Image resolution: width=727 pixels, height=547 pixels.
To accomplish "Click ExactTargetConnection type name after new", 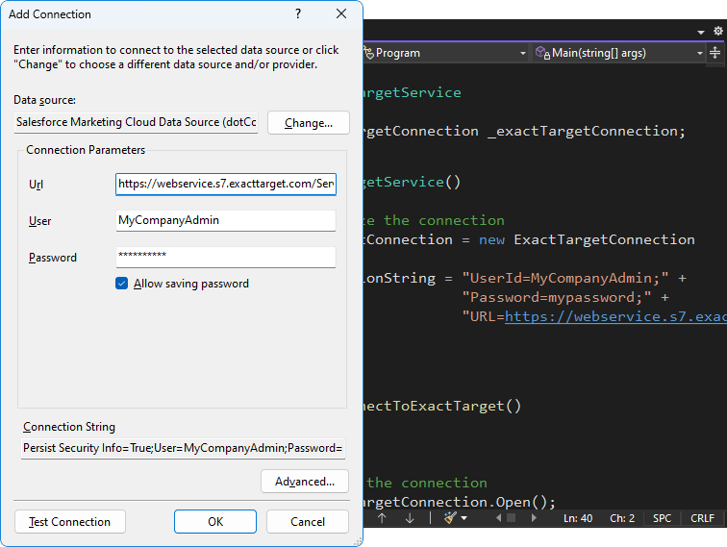I will [604, 239].
